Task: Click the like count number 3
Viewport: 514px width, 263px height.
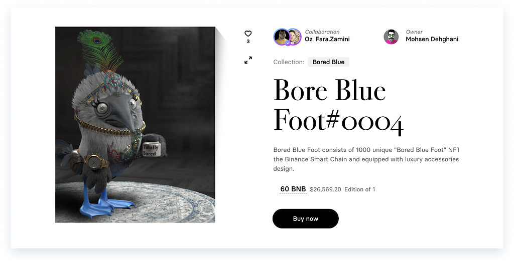Action: click(248, 41)
